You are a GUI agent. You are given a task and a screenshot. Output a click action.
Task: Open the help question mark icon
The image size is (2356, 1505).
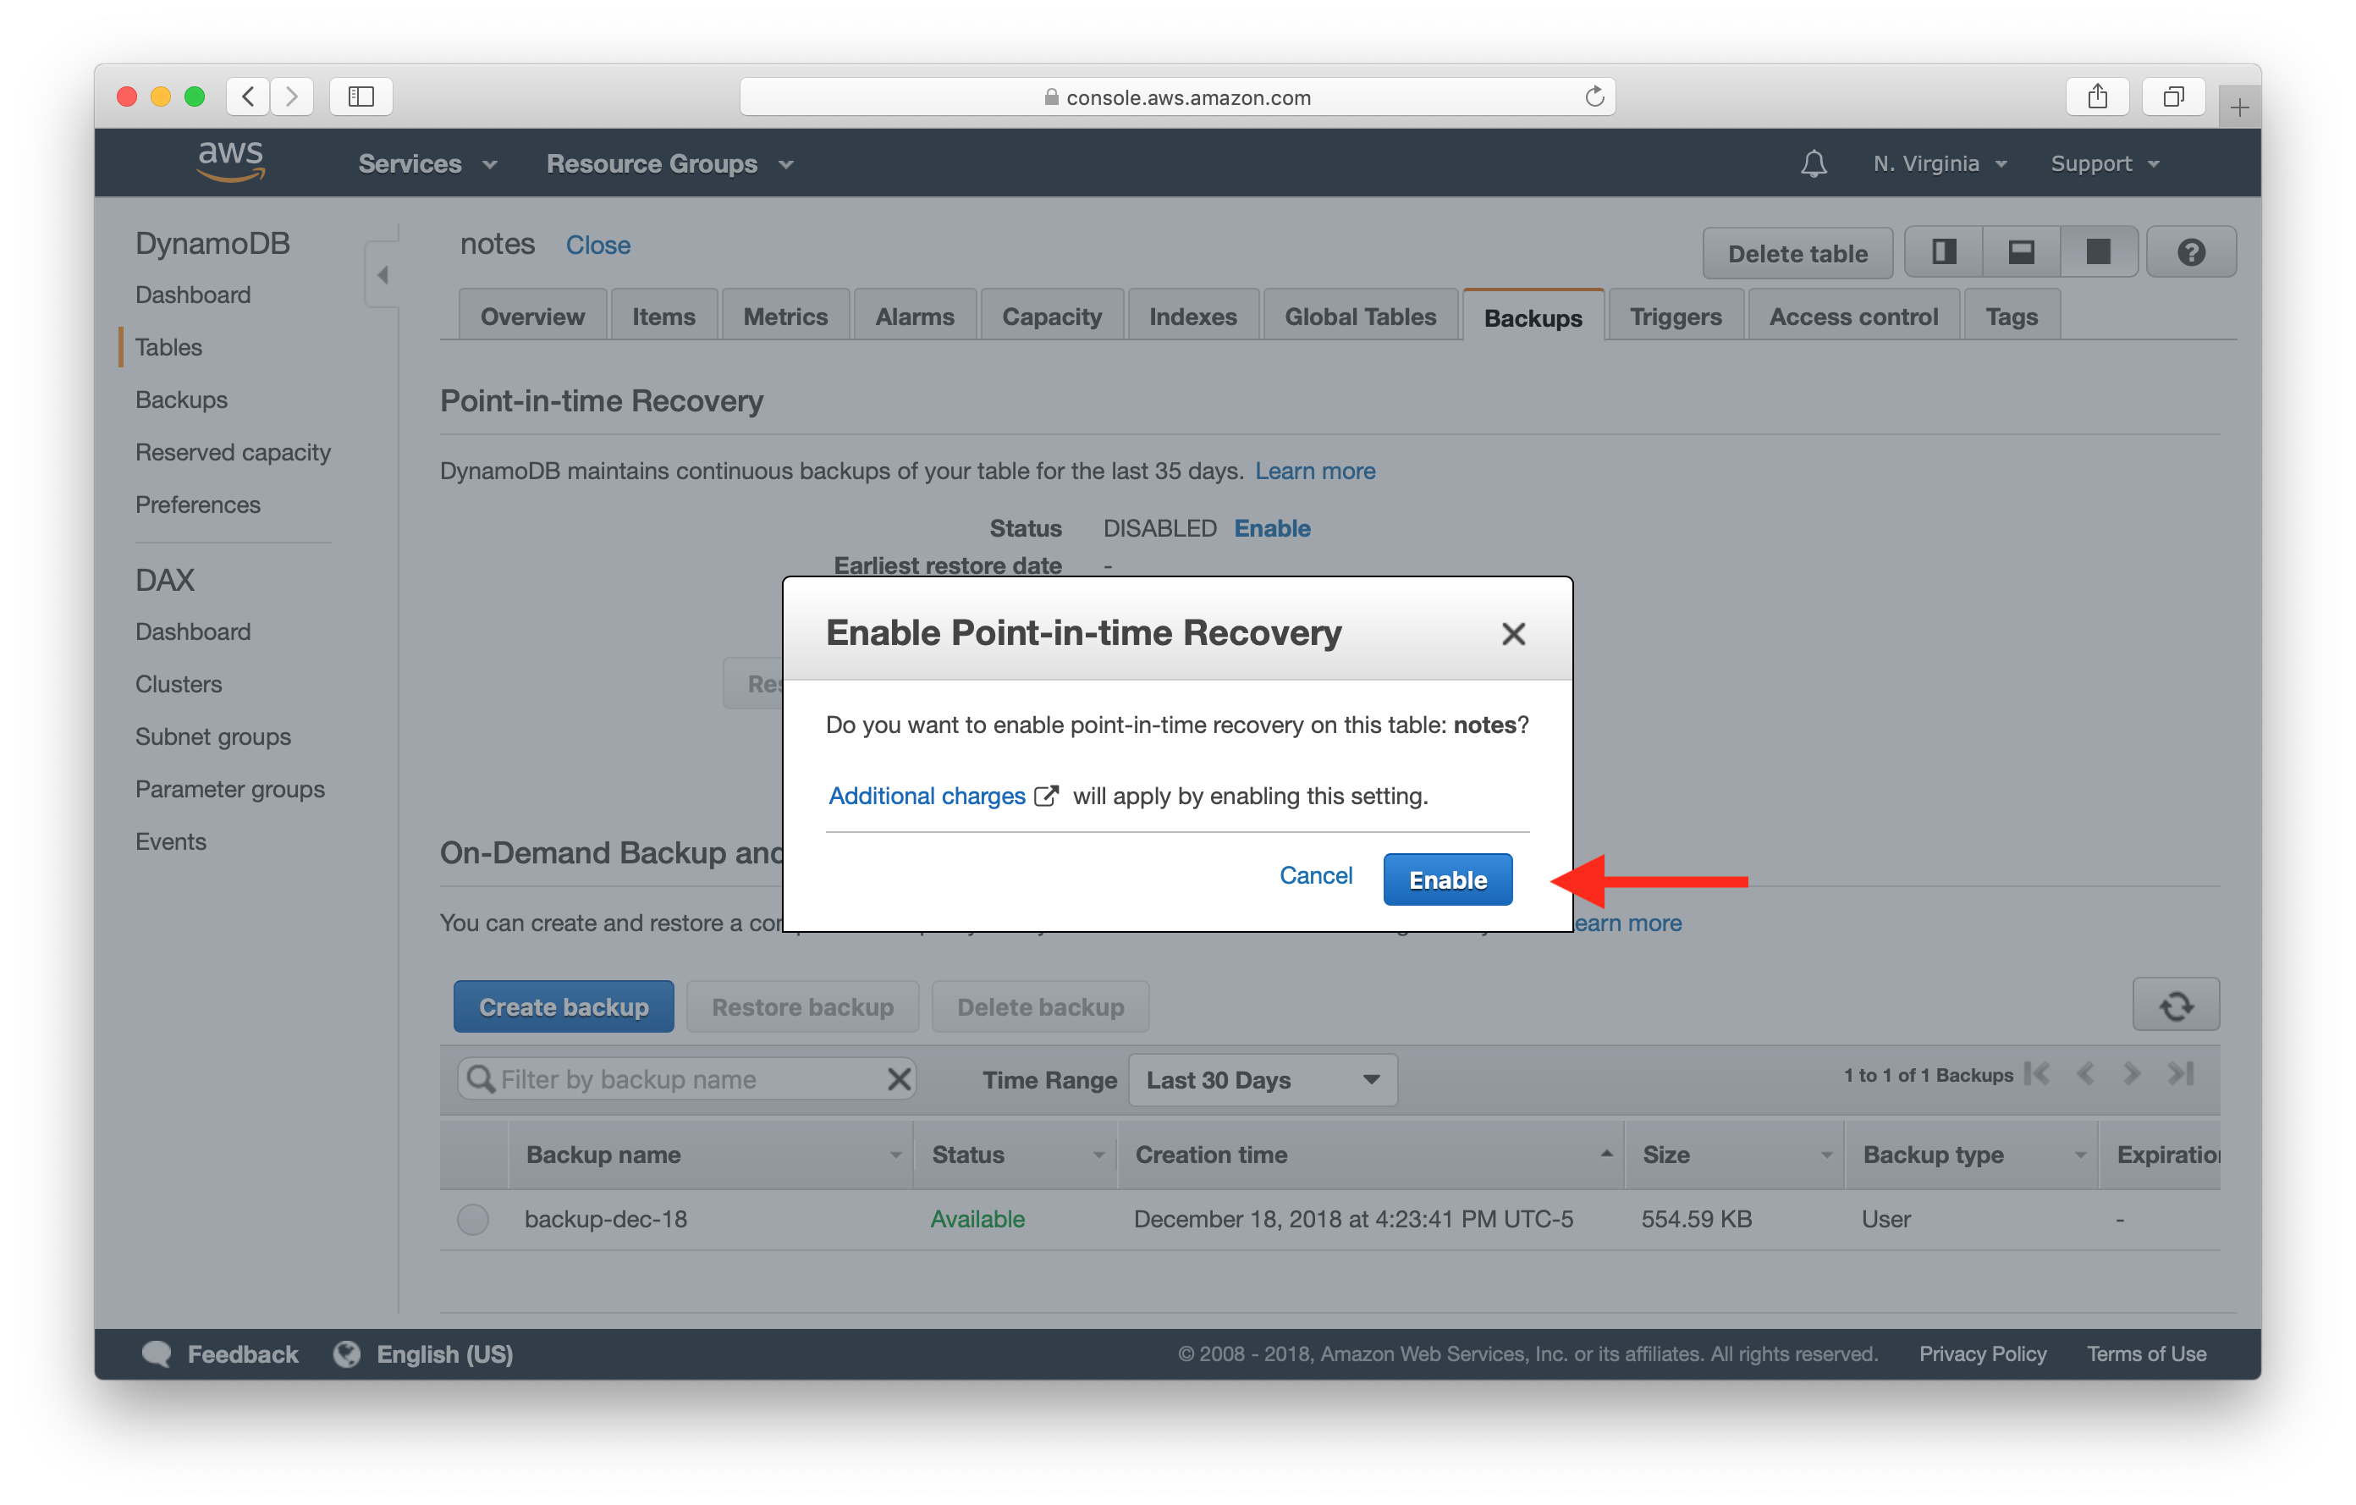[2191, 252]
